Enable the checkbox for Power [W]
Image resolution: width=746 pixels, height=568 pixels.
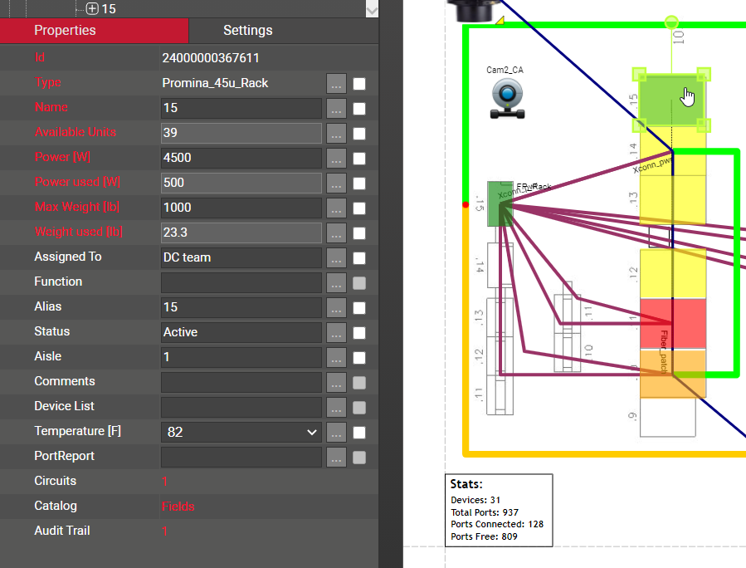[359, 158]
